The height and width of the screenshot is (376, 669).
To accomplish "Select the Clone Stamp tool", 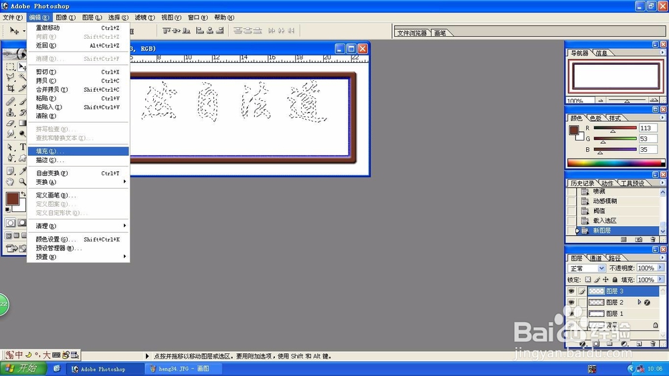I will (x=10, y=112).
